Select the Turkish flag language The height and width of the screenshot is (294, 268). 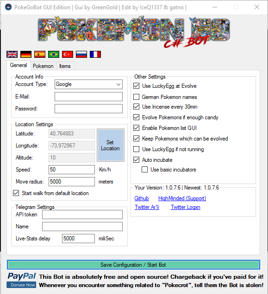[68, 55]
